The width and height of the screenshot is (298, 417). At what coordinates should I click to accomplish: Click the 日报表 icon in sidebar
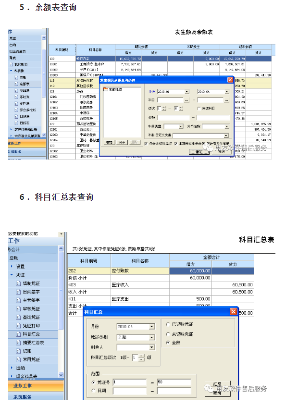point(16,123)
